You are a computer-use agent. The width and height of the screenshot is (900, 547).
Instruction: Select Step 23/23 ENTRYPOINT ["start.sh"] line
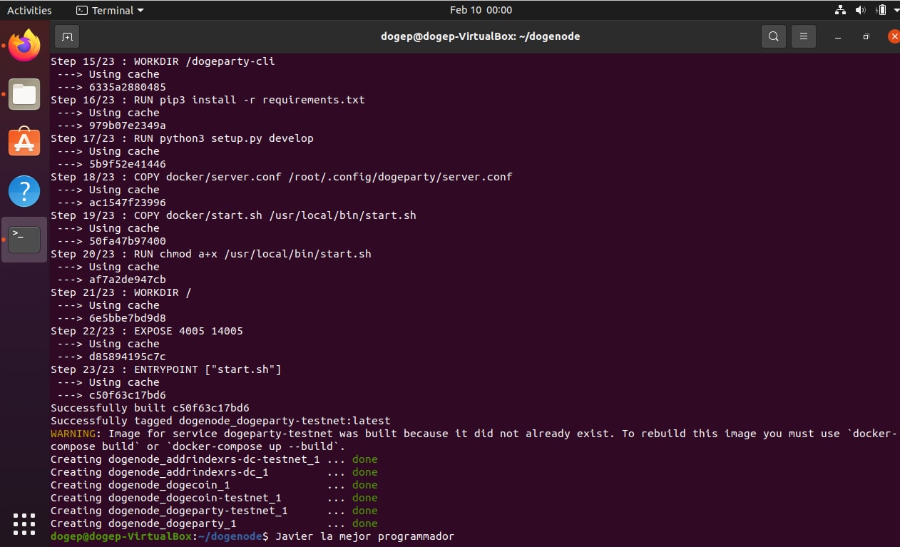coord(166,369)
